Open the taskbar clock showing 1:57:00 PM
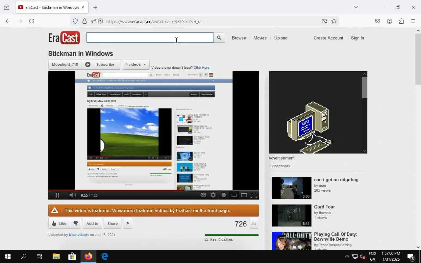The image size is (421, 263). [391, 256]
